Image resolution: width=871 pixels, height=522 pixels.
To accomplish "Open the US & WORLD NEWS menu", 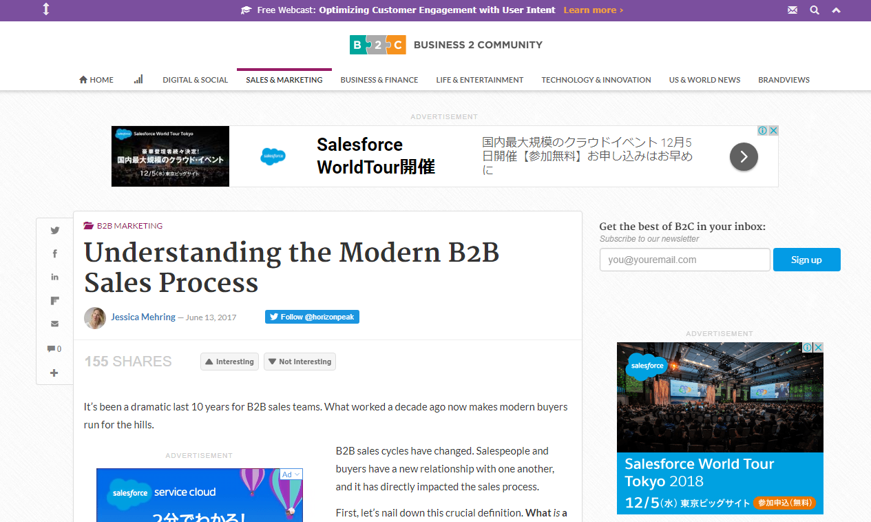I will [704, 80].
